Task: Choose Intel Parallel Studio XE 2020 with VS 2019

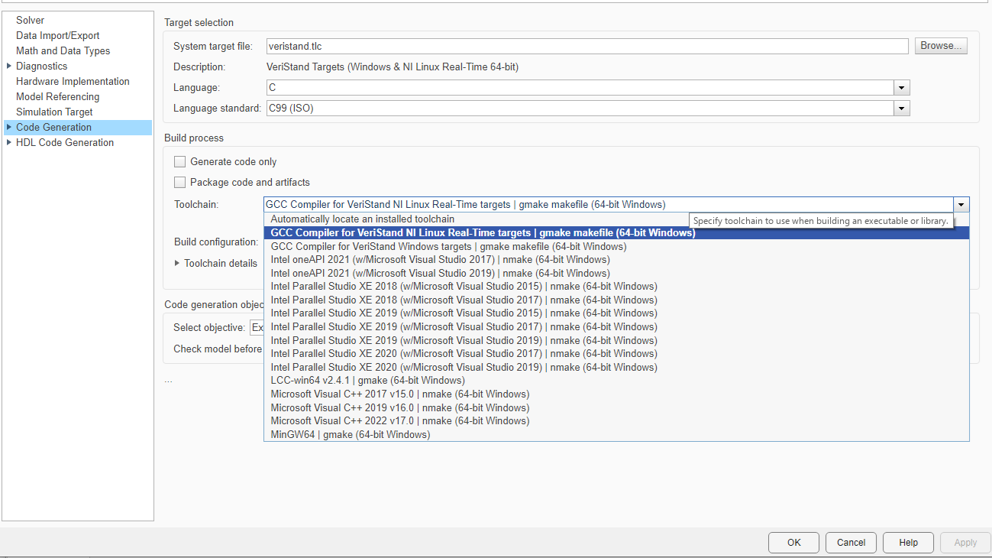Action: coord(616,368)
